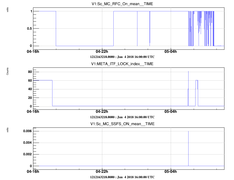Click the second plateau at 60 in LOCK_index plot
Image resolution: width=234 pixels, height=180 pixels.
coord(197,80)
